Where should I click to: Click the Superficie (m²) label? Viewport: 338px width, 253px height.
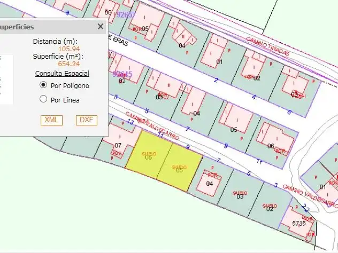coord(58,57)
